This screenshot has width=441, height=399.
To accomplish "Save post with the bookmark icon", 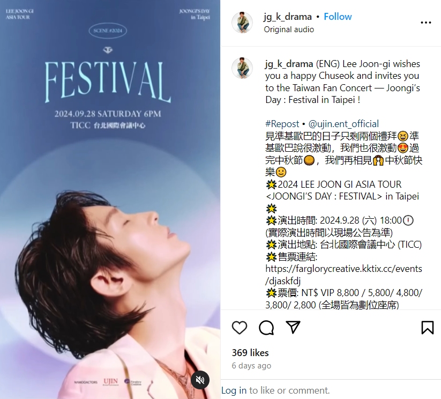I will coord(427,328).
